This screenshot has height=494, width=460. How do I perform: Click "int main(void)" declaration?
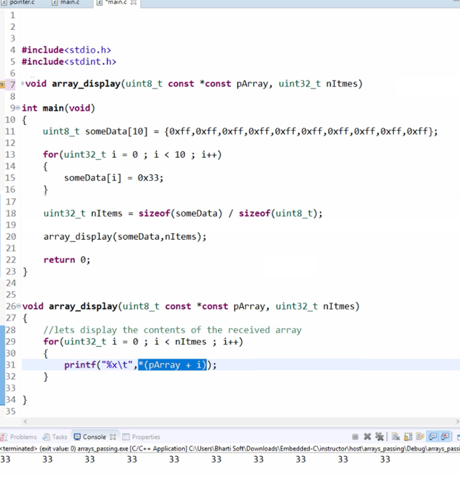click(58, 108)
